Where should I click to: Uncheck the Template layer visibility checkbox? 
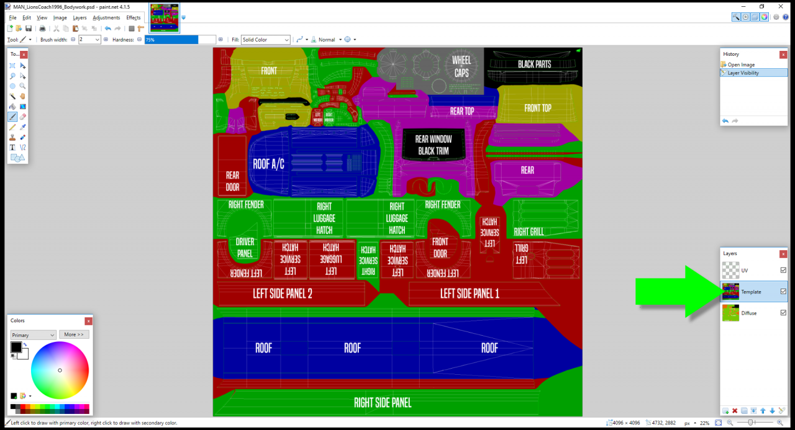(783, 292)
